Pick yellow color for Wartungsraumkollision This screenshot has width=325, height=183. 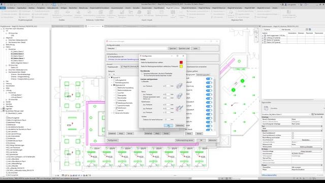click(181, 67)
